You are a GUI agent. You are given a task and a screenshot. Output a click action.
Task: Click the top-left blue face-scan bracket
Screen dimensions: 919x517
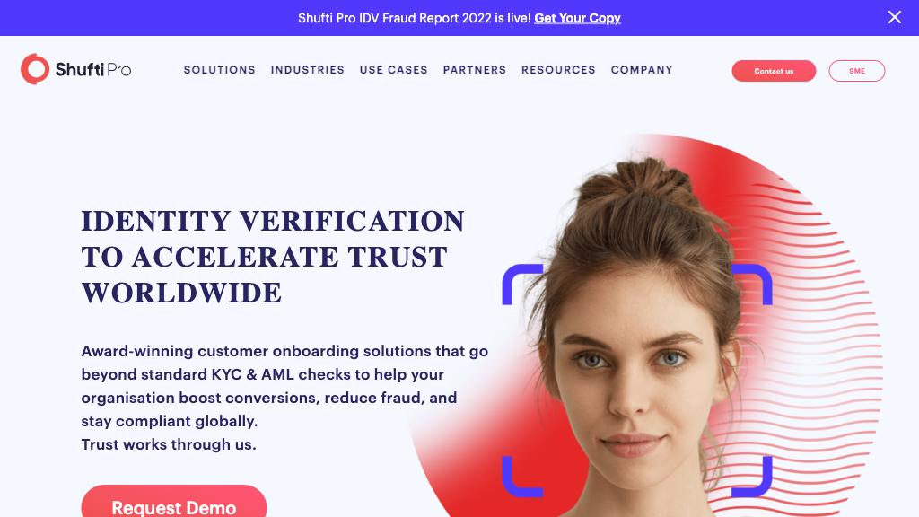pyautogui.click(x=522, y=285)
